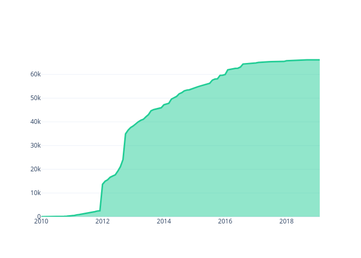The height and width of the screenshot is (258, 361).
Task: Click the 30k y-axis tick label
Action: coord(35,146)
